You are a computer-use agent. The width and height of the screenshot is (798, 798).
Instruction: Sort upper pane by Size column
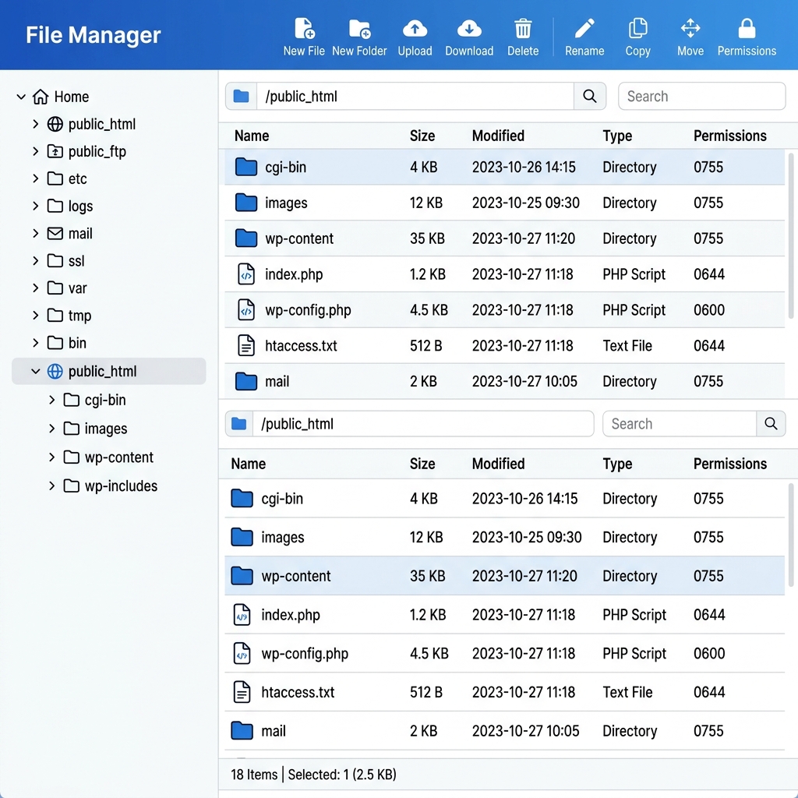point(422,136)
